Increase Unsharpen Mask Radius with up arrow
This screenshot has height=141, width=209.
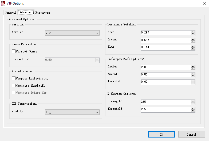(193, 66)
